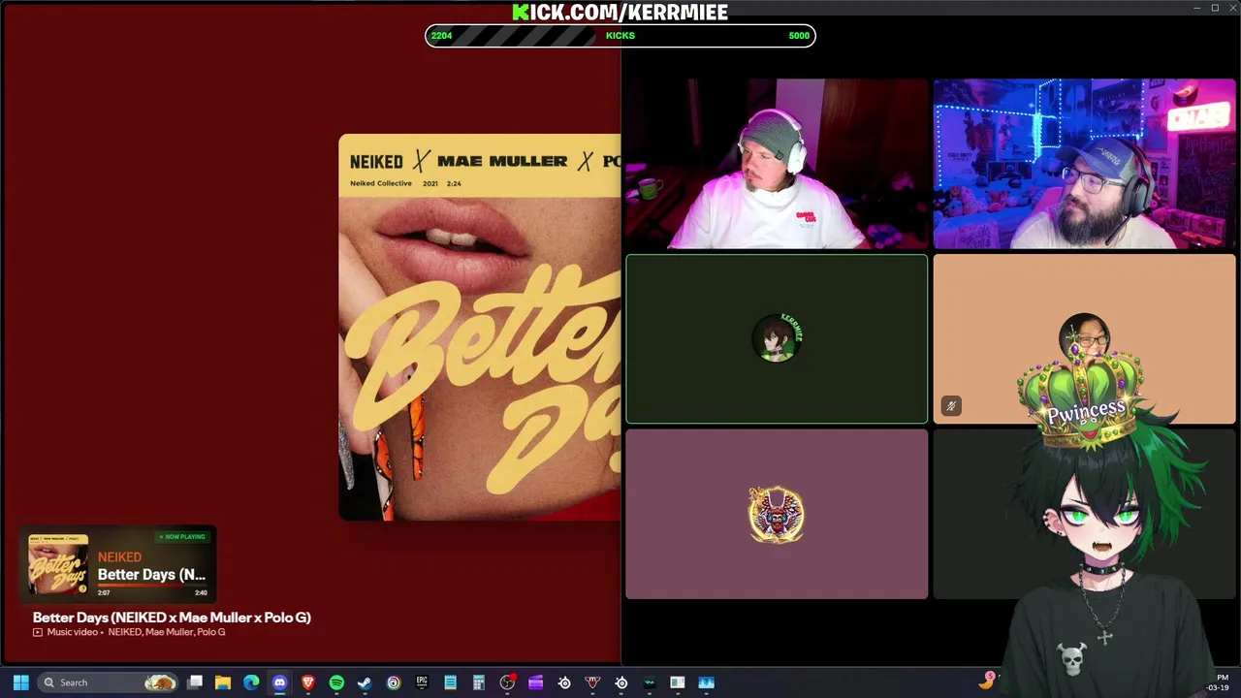This screenshot has width=1241, height=698.
Task: Click the 2:07 elapsed time label
Action: 104,593
